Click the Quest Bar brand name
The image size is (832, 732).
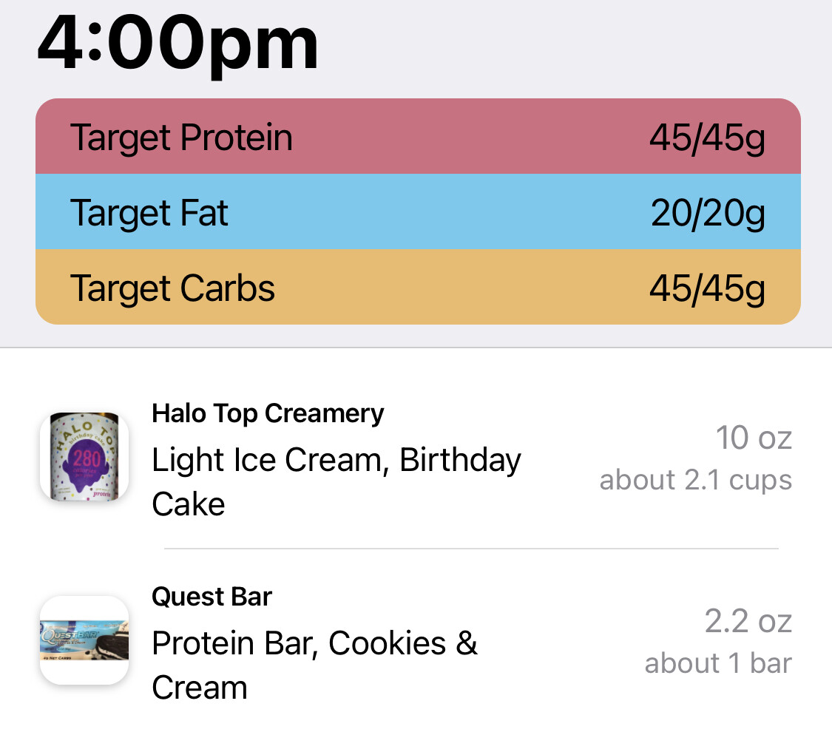pos(212,597)
